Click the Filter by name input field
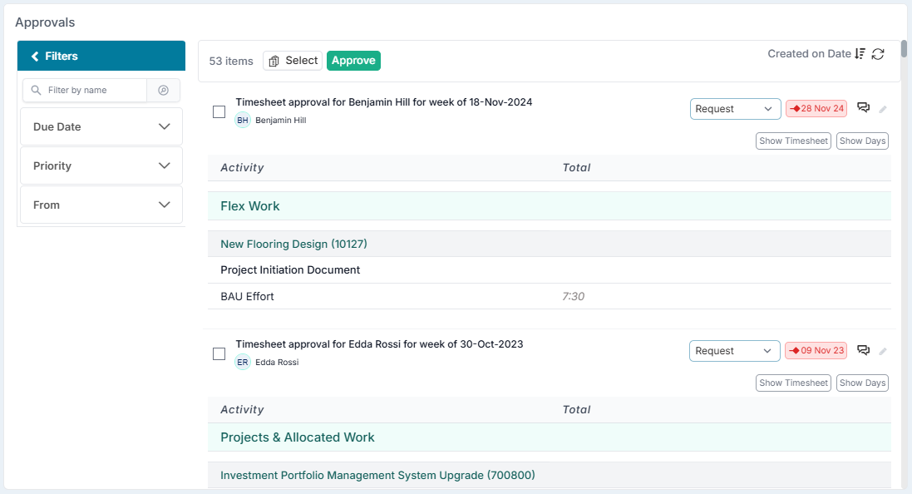Viewport: 912px width, 494px height. coord(89,90)
